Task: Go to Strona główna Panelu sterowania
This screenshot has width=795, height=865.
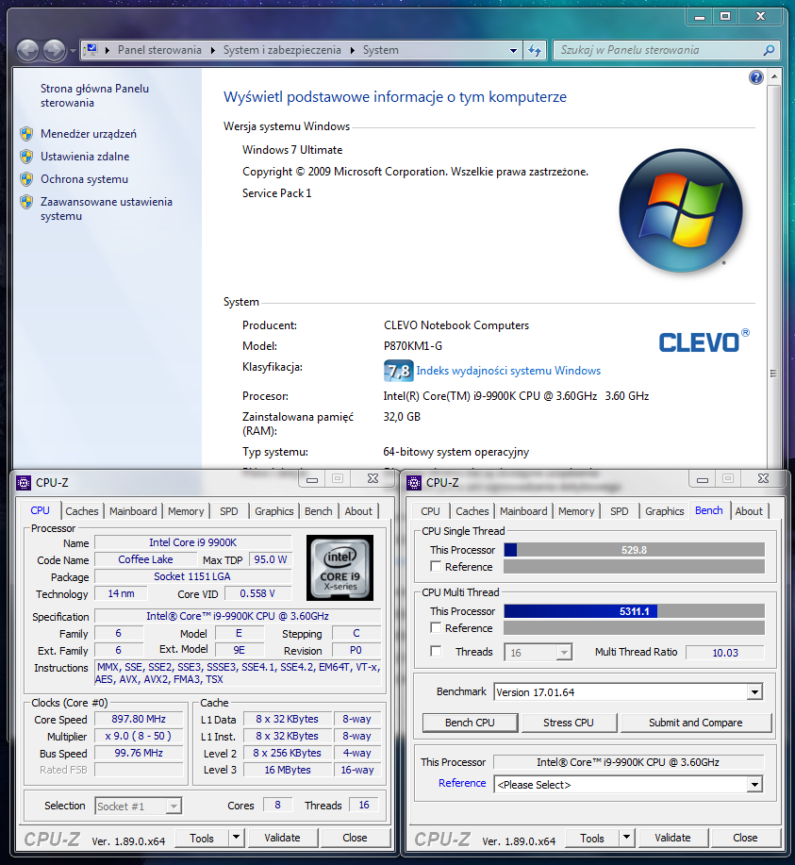Action: 94,95
